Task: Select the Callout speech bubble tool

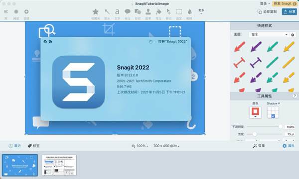Action: pyautogui.click(x=128, y=12)
